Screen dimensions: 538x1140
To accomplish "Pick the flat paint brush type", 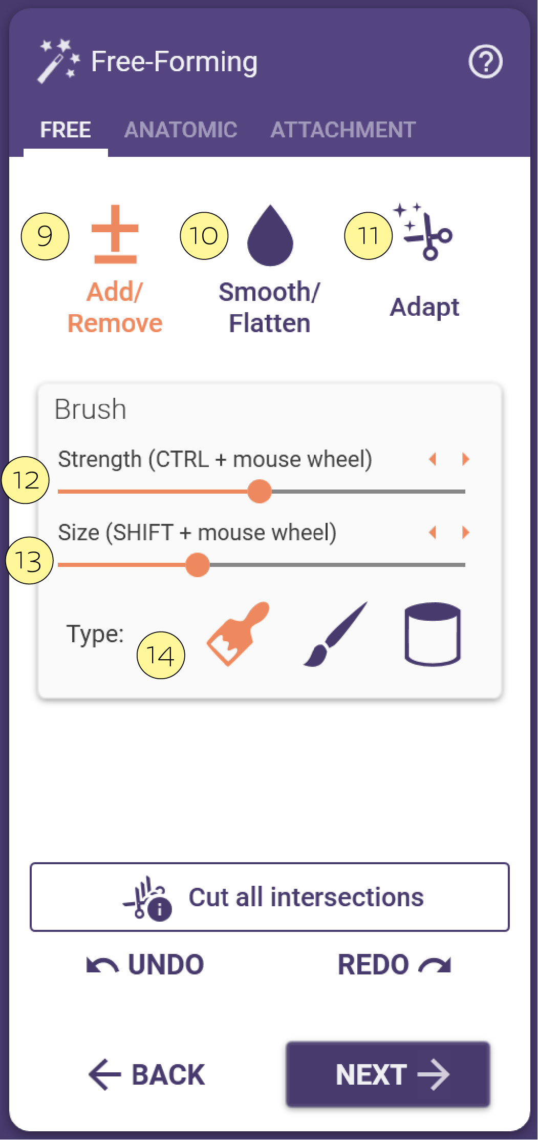I will point(238,634).
